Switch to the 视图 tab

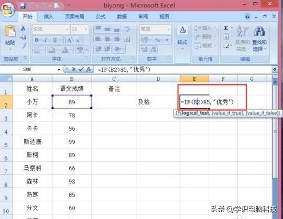pos(164,17)
